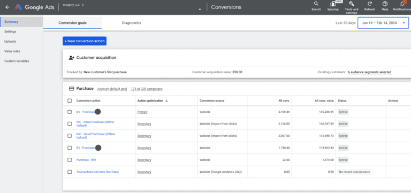Image resolution: width=411 pixels, height=193 pixels.
Task: Open the 6 audience segments selected link
Action: tap(370, 72)
